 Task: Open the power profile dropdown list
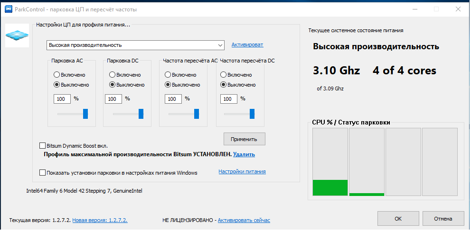[x=135, y=45]
